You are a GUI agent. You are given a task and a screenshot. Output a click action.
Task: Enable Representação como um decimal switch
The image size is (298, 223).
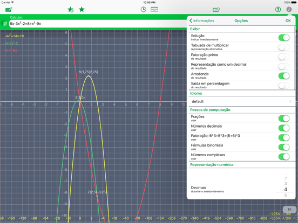[x=284, y=66]
